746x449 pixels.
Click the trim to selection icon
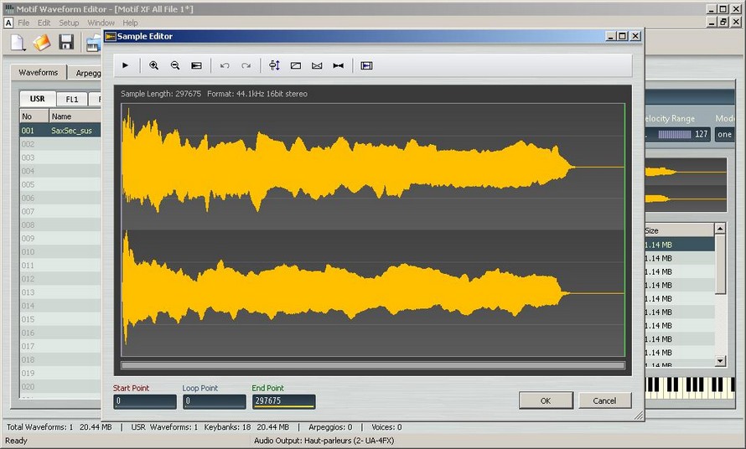366,65
